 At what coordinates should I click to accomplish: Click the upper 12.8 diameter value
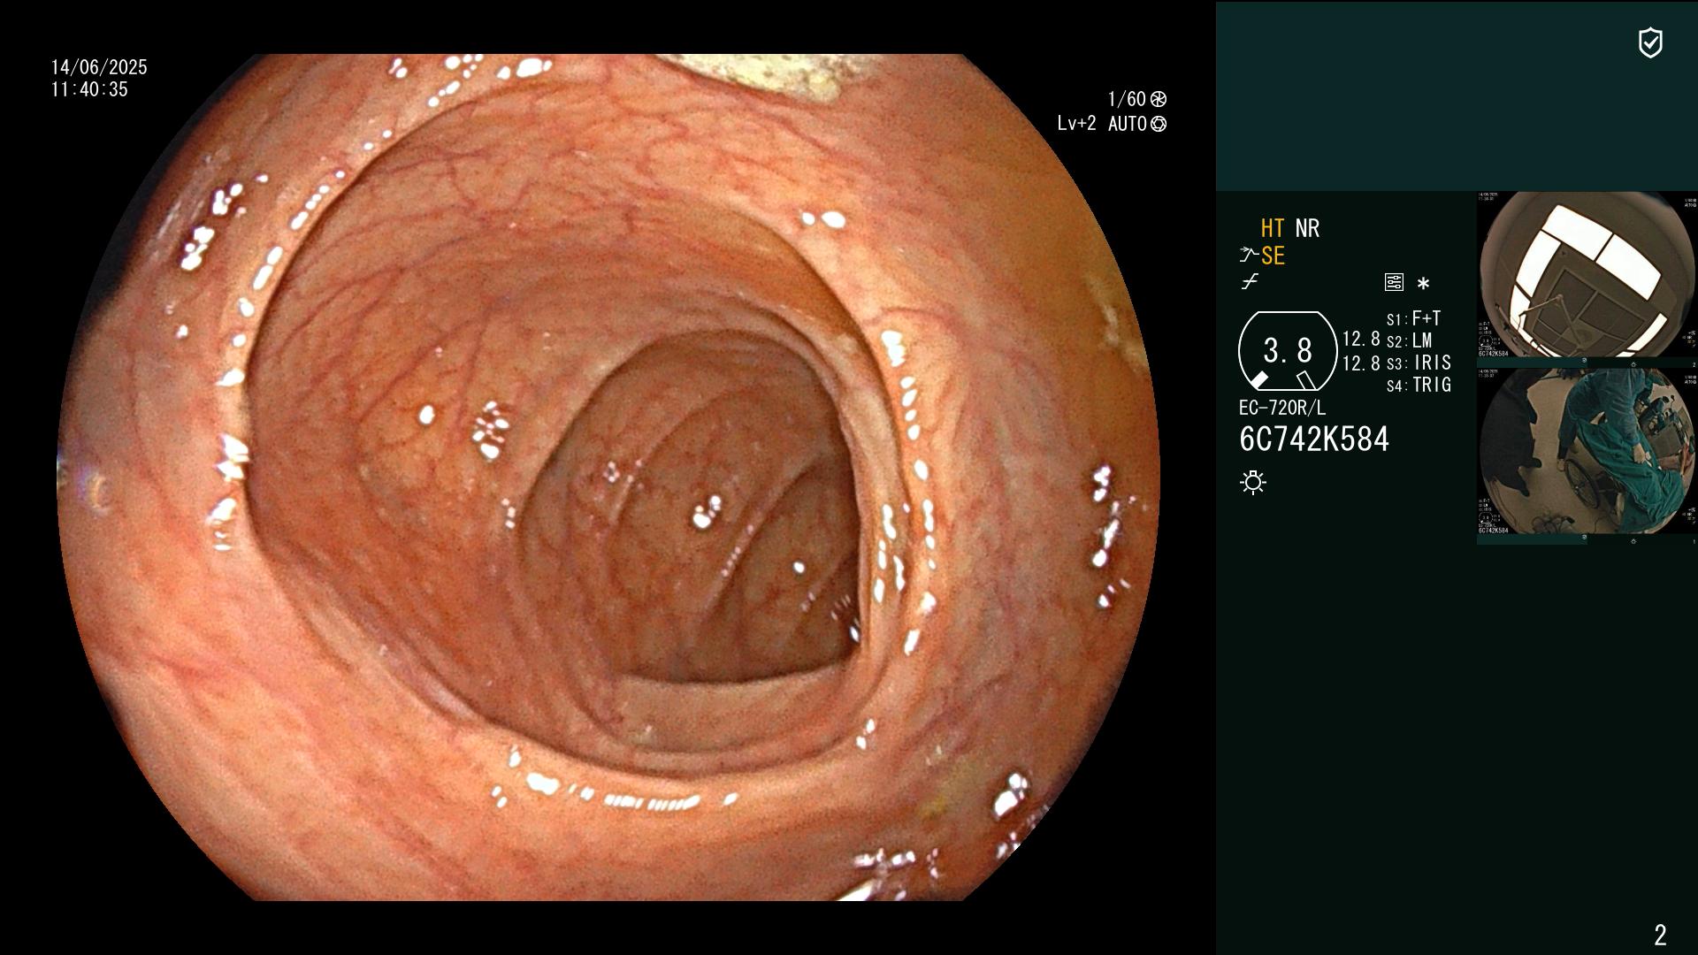tap(1361, 339)
